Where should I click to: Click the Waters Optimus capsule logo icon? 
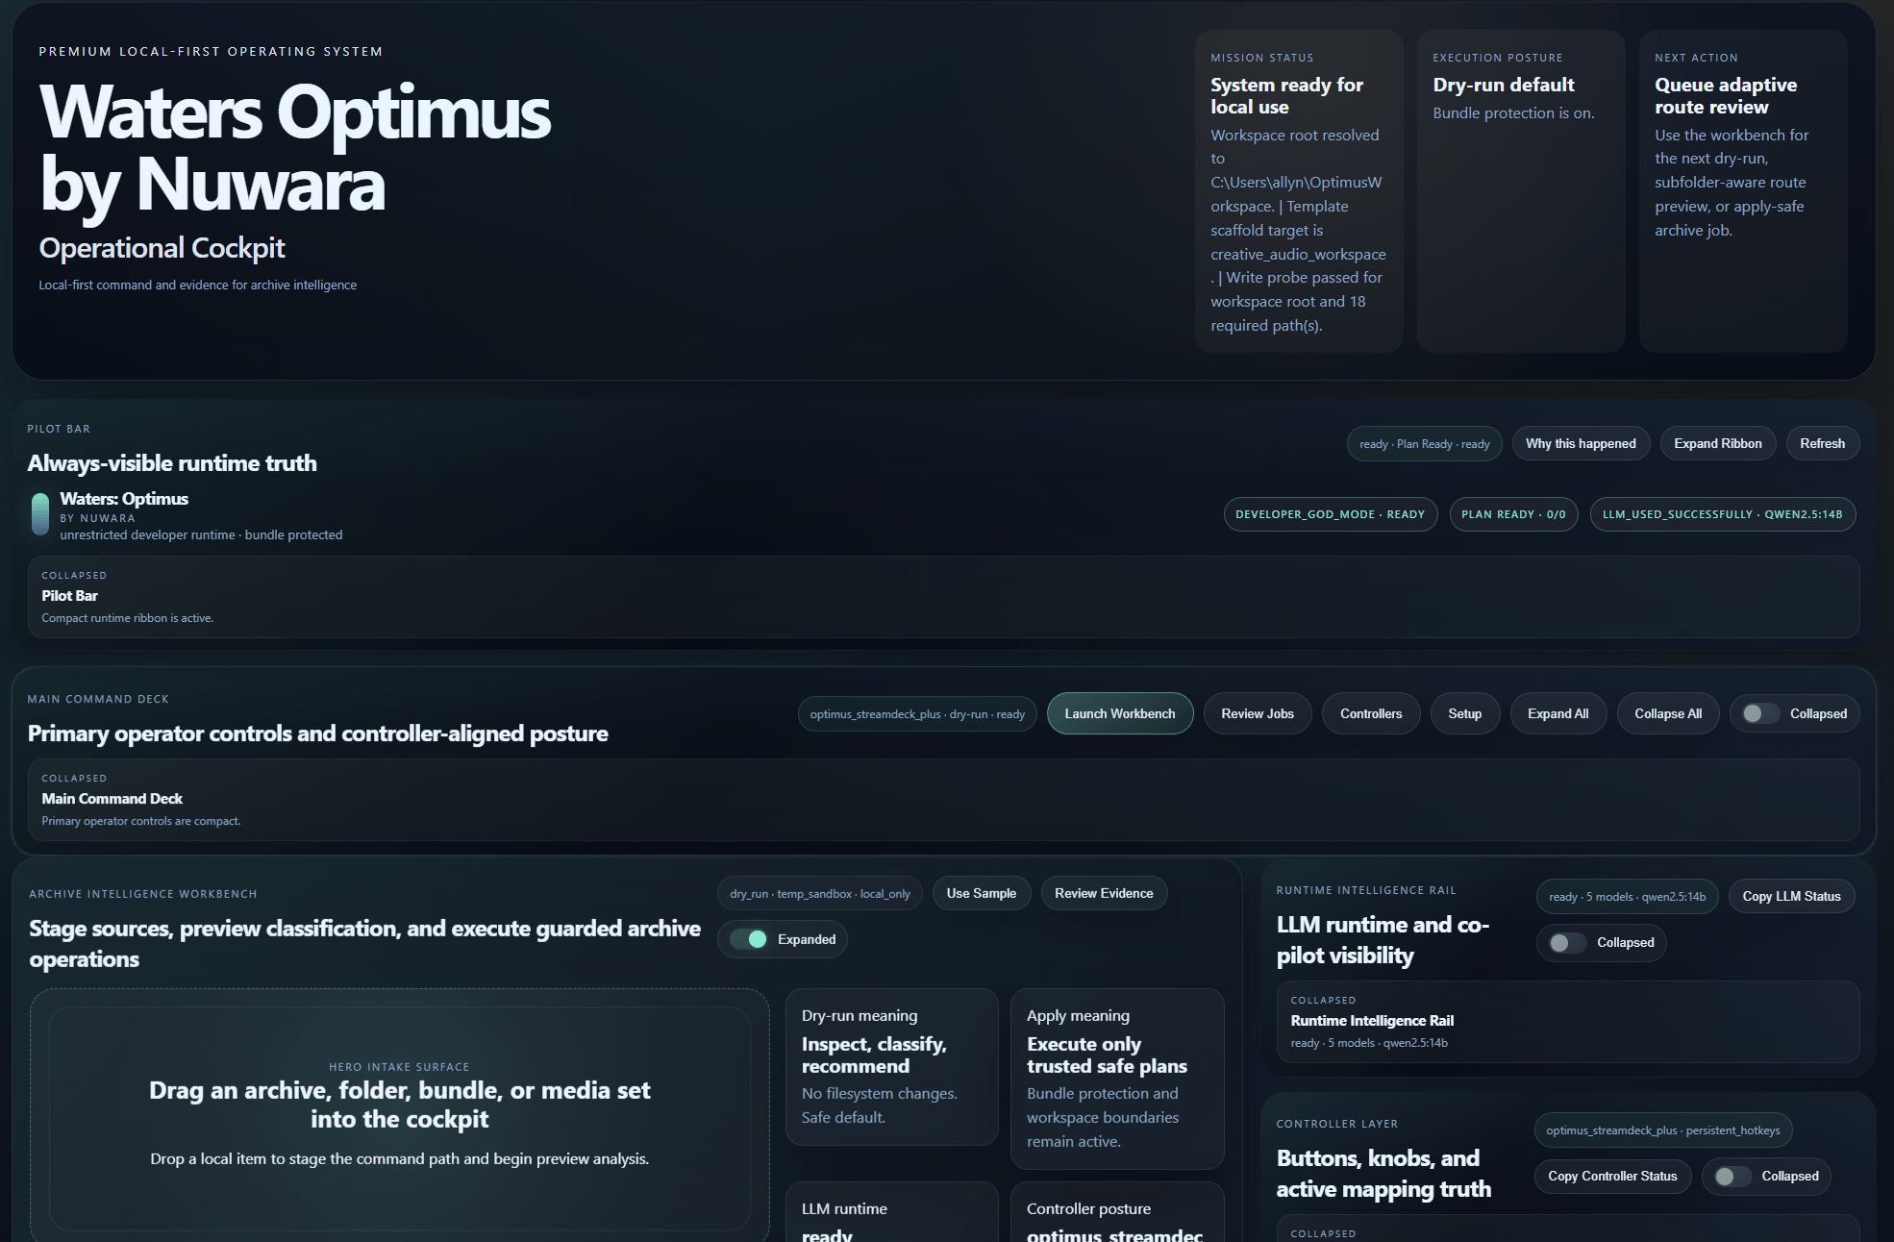(40, 514)
